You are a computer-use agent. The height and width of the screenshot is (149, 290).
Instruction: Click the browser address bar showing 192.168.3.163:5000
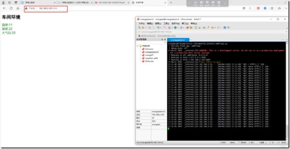coord(46,9)
